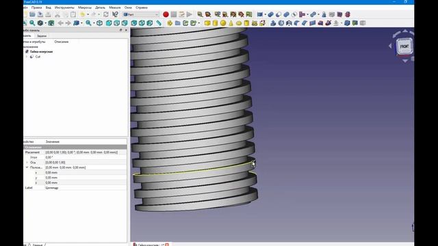Open the Макросы menu

pyautogui.click(x=85, y=8)
